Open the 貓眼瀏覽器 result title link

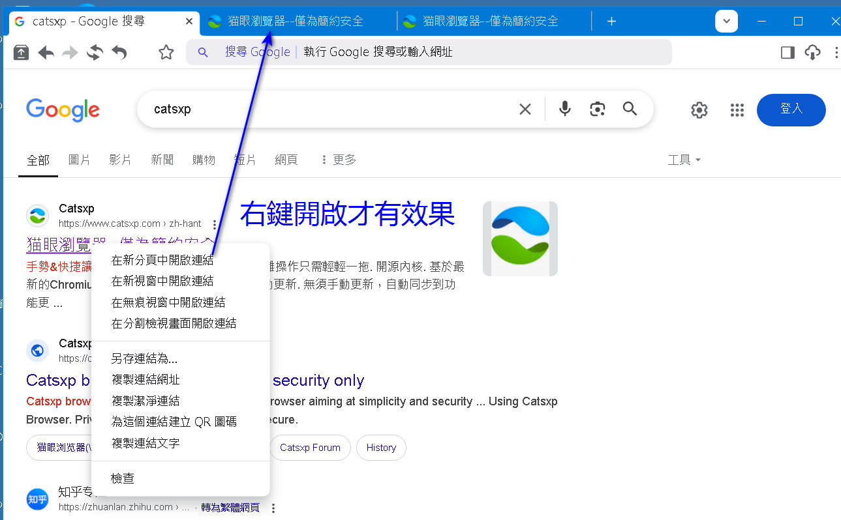pos(120,245)
